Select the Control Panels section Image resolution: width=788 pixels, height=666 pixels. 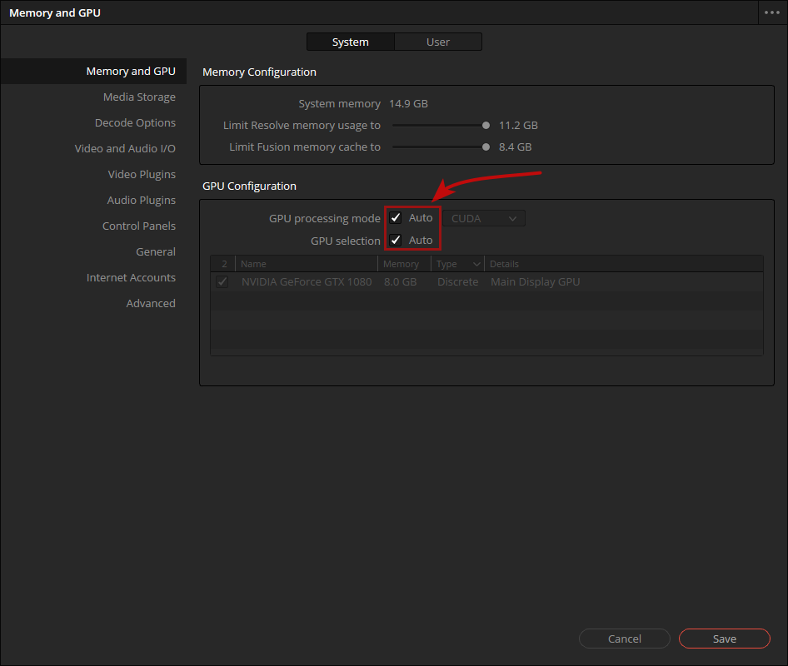139,226
